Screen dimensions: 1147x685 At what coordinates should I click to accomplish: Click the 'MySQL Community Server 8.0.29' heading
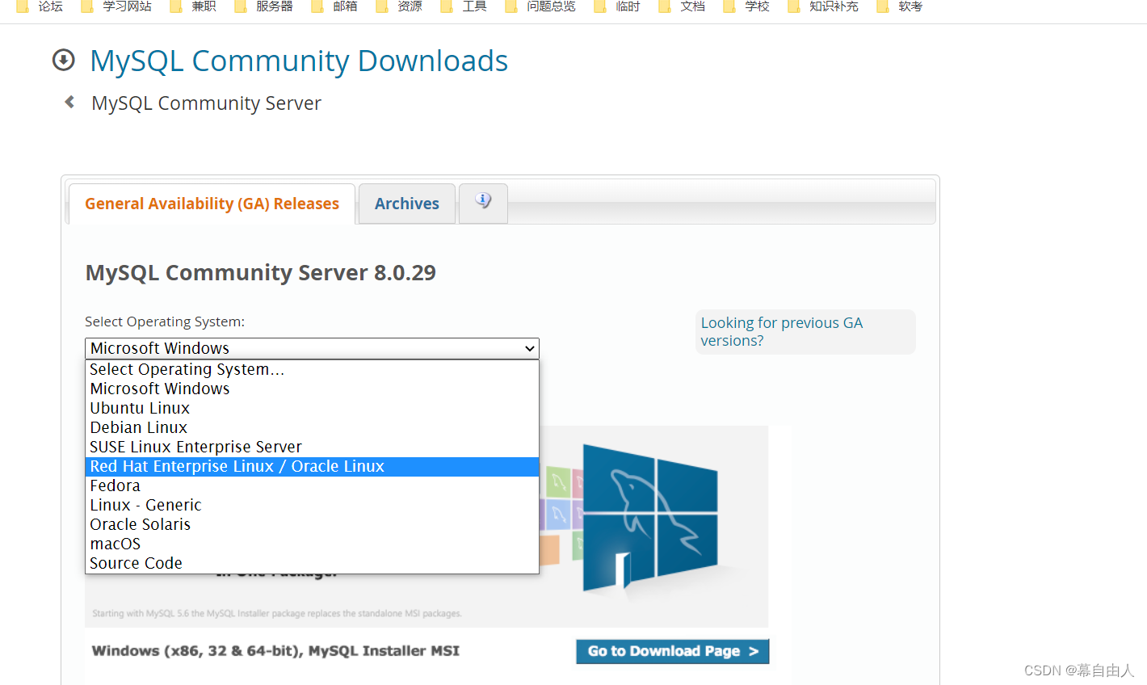click(260, 273)
